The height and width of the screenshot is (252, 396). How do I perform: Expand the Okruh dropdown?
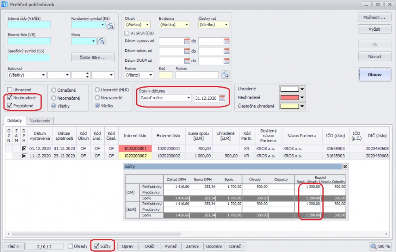(147, 25)
